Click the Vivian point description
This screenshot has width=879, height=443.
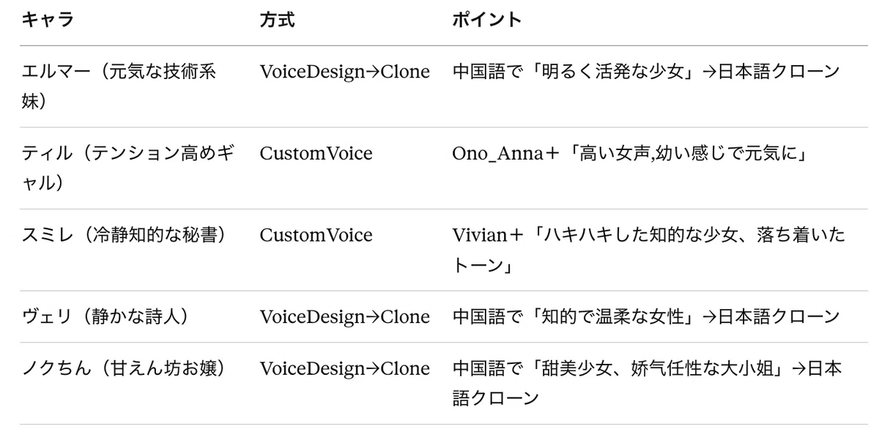(x=648, y=248)
